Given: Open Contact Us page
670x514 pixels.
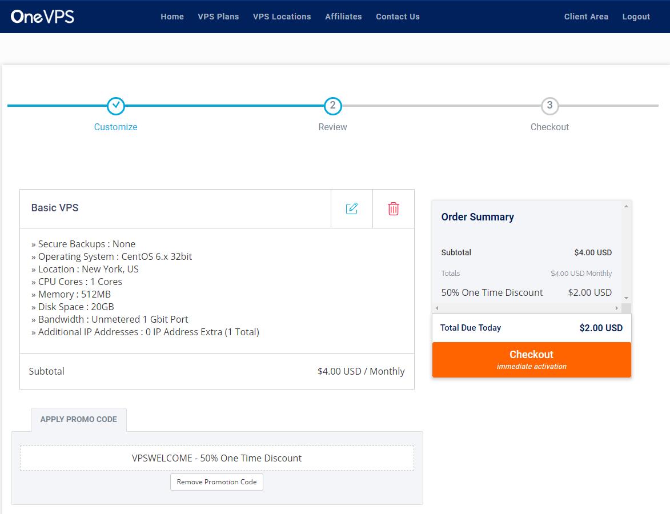Looking at the screenshot, I should (398, 17).
